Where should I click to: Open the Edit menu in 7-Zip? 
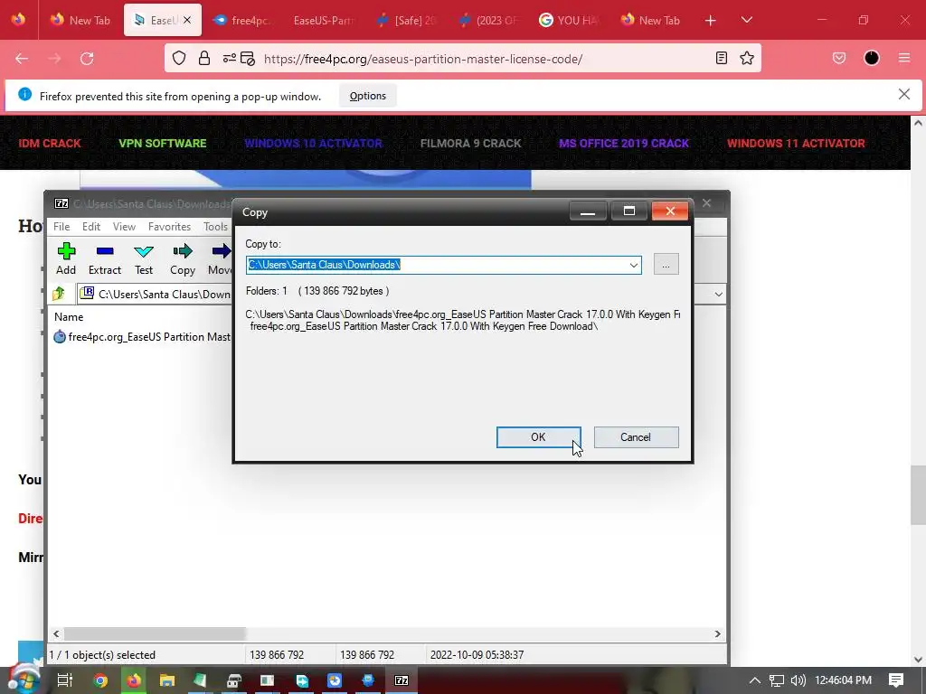coord(91,227)
